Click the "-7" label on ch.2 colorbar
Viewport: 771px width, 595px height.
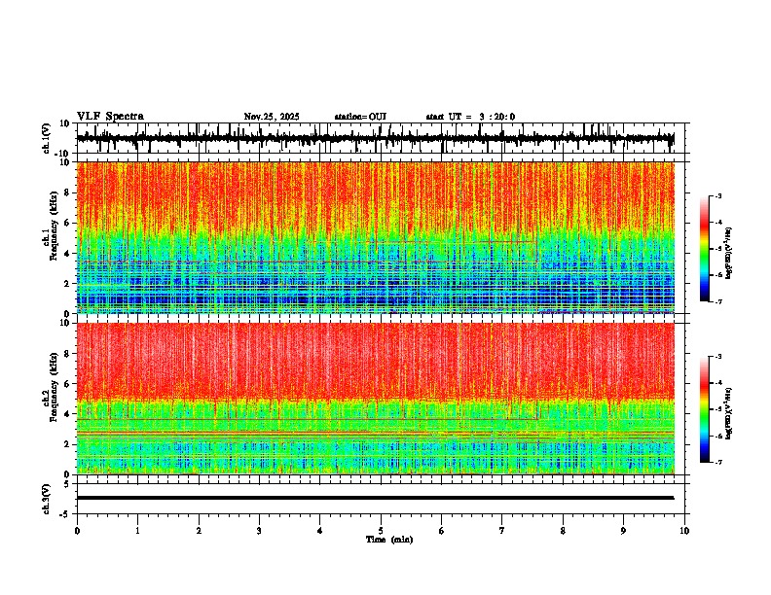point(718,462)
